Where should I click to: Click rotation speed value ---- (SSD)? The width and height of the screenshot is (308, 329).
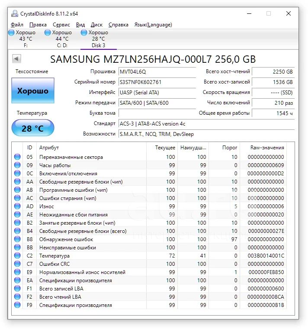[x=273, y=92]
